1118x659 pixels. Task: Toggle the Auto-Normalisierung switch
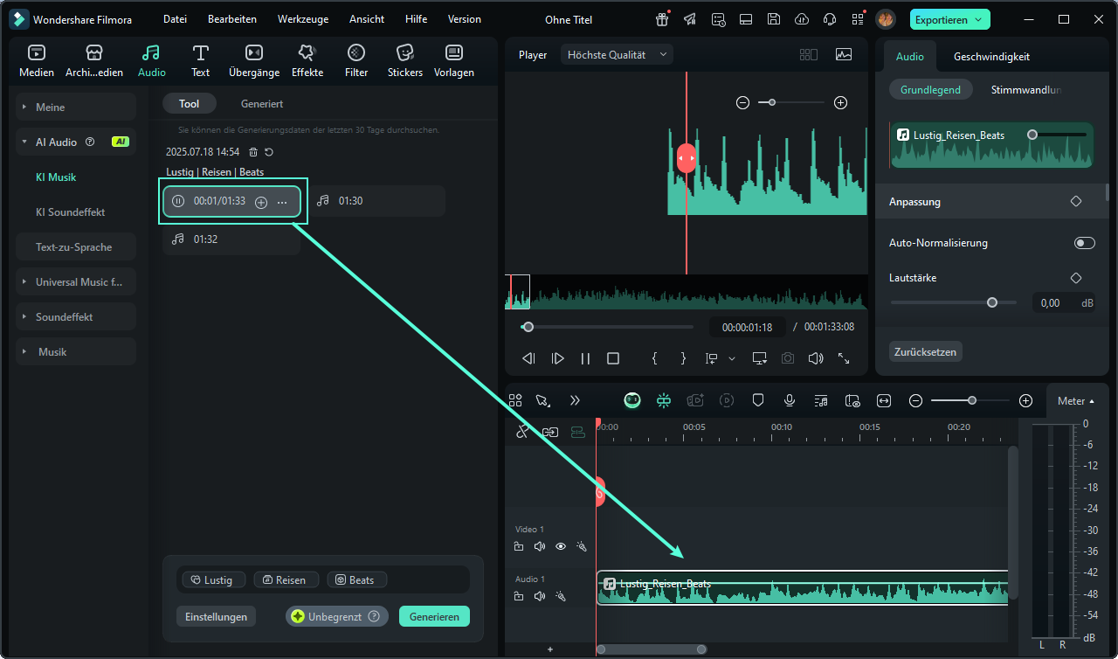coord(1084,243)
